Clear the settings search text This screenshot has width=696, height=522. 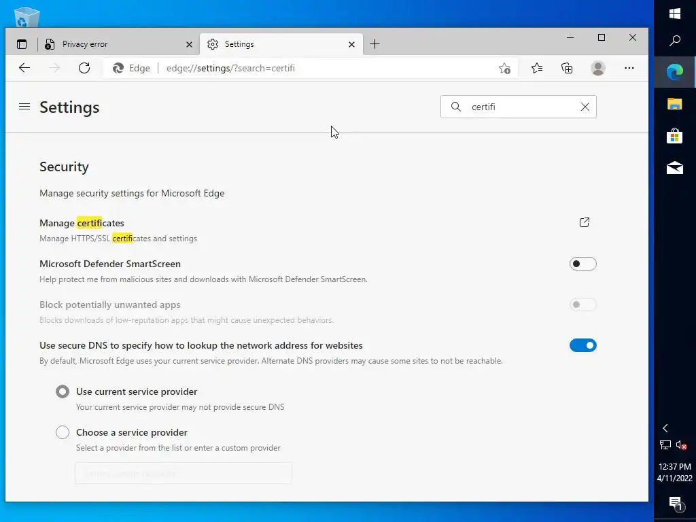click(585, 107)
